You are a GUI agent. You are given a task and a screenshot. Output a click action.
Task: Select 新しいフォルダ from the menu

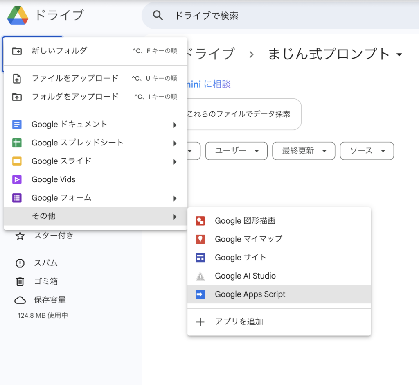[59, 51]
